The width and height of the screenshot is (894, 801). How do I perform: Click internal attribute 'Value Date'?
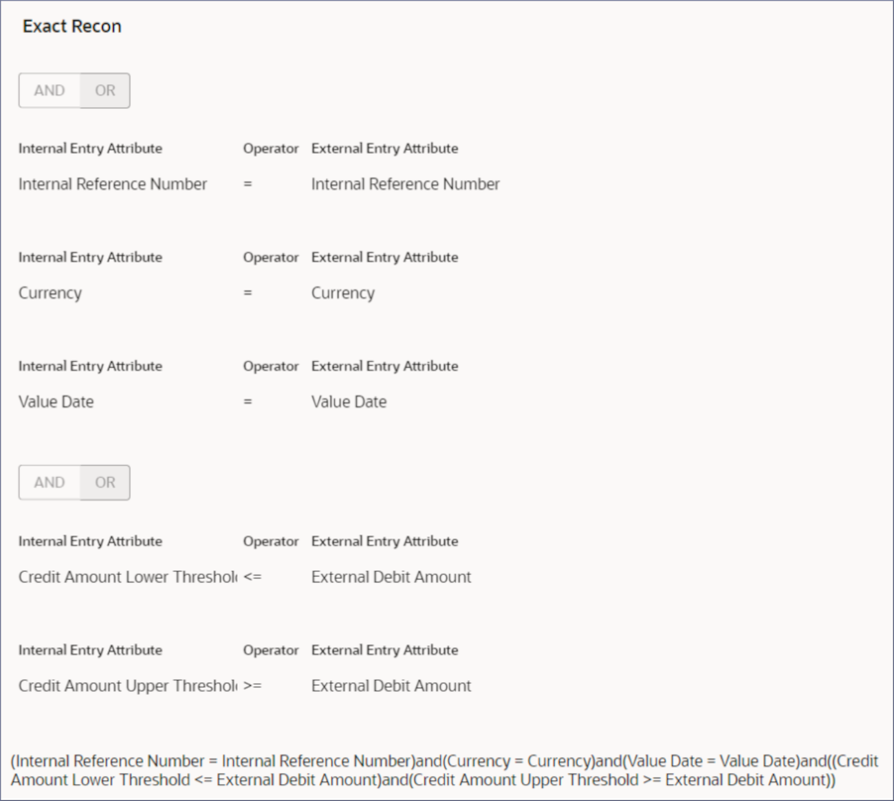56,402
